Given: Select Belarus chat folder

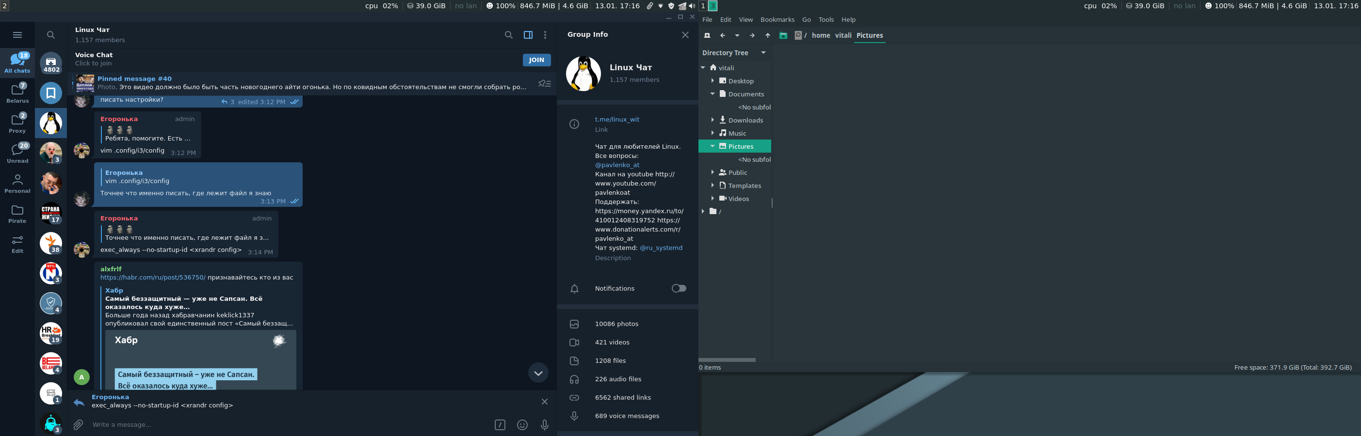Looking at the screenshot, I should coord(17,93).
